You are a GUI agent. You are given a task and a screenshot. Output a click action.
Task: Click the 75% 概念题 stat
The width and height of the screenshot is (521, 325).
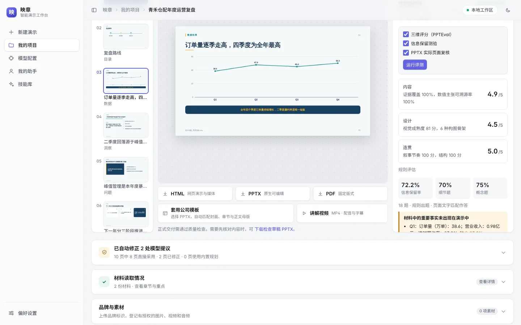coord(490,188)
